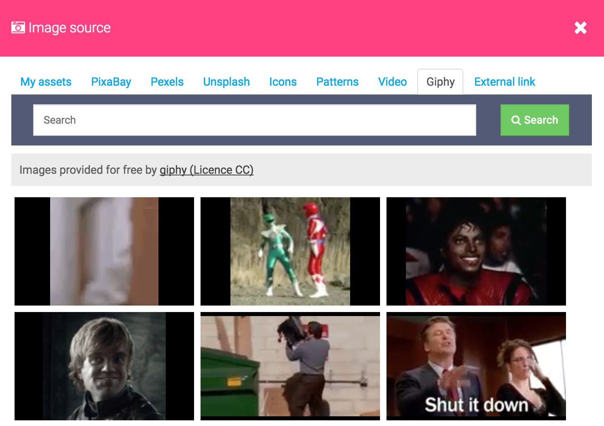Open the giphy (Licence CC) link
The width and height of the screenshot is (604, 426).
[206, 170]
